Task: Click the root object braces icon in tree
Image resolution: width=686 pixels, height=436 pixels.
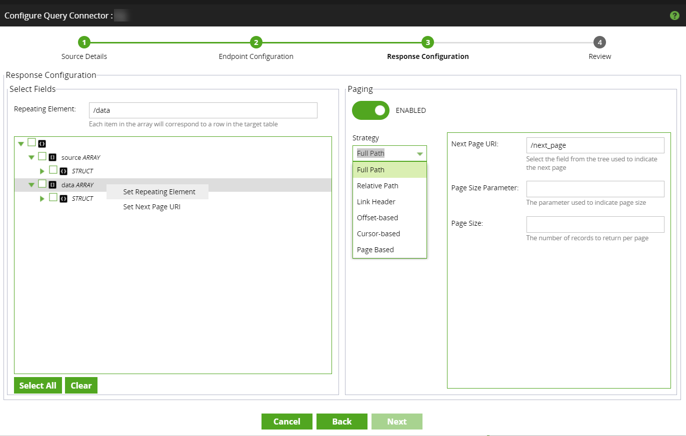Action: 42,143
